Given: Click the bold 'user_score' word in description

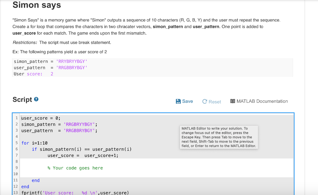Looking at the screenshot, I should 24,33.
